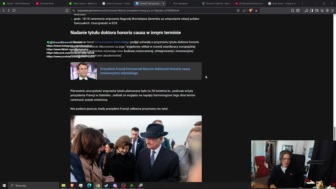
Task: Open Discord from taskbar
Action: [x=115, y=186]
